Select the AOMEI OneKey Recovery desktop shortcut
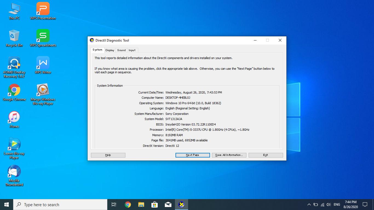Viewport: 374px width, 210px height. point(14,67)
